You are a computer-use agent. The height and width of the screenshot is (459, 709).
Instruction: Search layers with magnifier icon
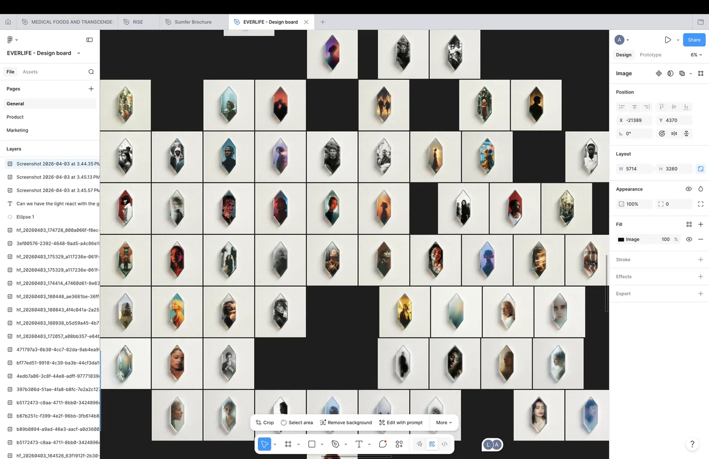[91, 72]
